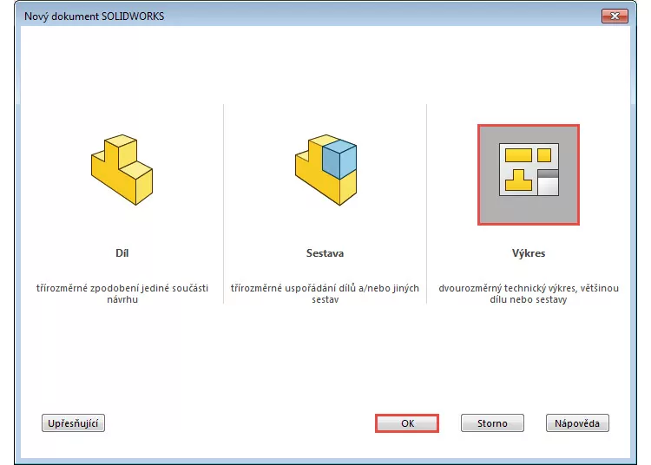The width and height of the screenshot is (651, 465).
Task: Click the Díl label
Action: [x=122, y=253]
